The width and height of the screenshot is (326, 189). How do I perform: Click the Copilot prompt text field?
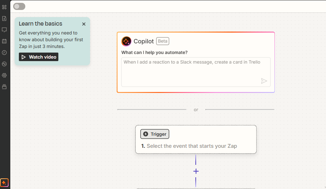[196, 72]
